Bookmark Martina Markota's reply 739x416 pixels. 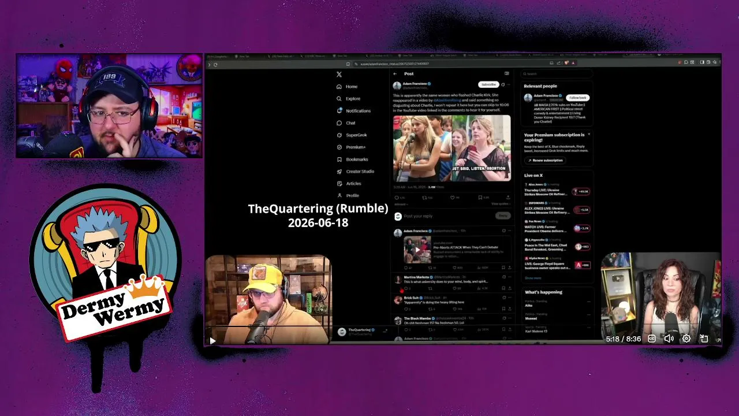(x=503, y=288)
